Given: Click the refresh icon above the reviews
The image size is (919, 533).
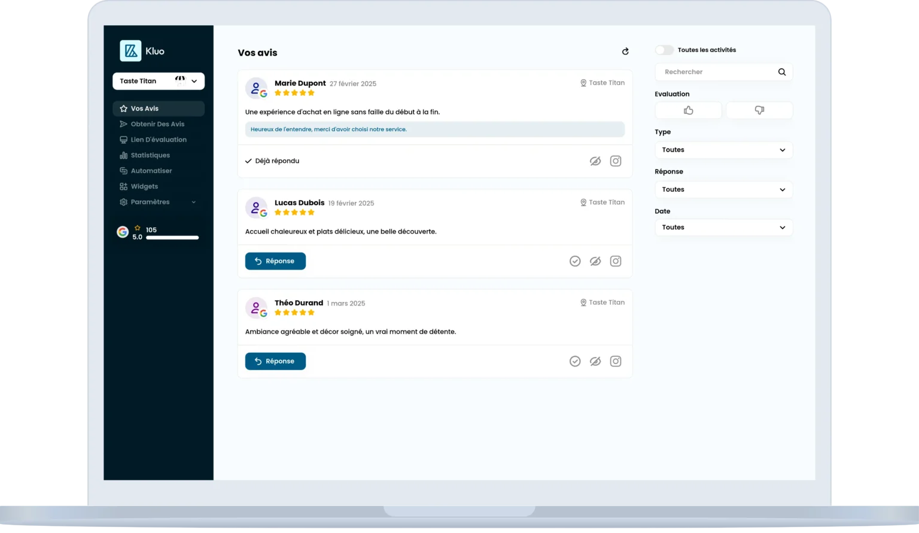Looking at the screenshot, I should (x=625, y=52).
